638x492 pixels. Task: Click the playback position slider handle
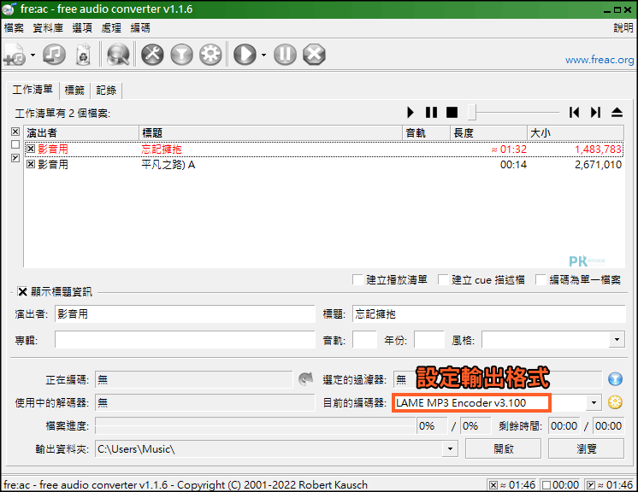[x=471, y=112]
